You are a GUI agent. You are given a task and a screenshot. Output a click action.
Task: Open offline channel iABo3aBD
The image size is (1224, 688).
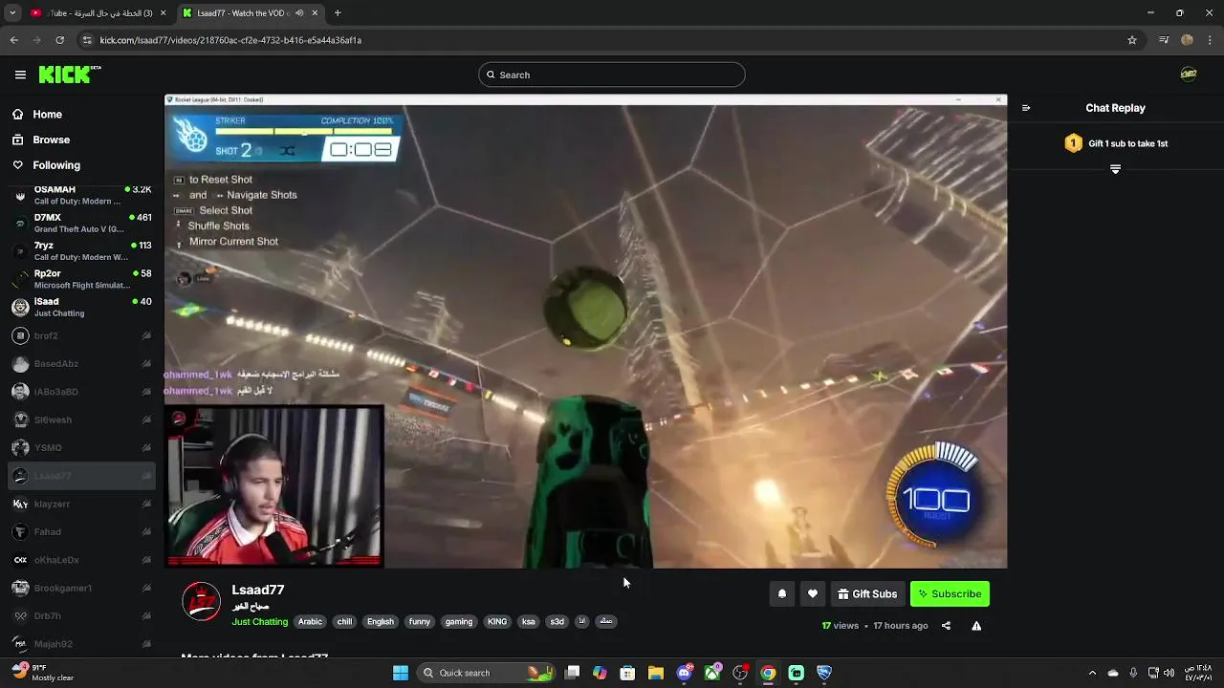(81, 392)
